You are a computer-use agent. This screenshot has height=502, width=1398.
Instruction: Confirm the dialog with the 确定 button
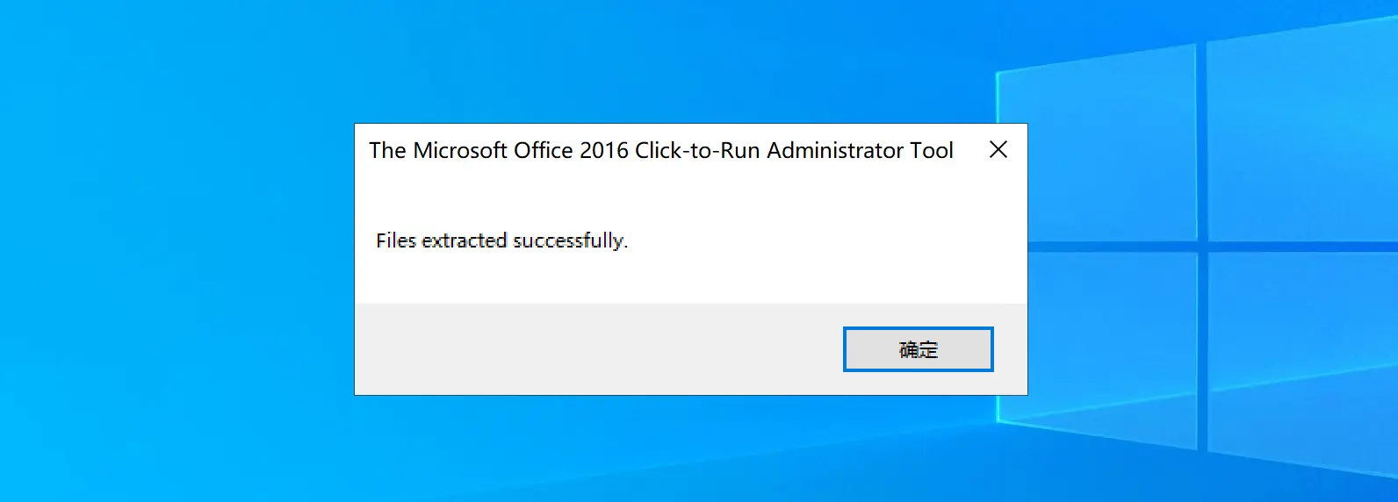[918, 349]
